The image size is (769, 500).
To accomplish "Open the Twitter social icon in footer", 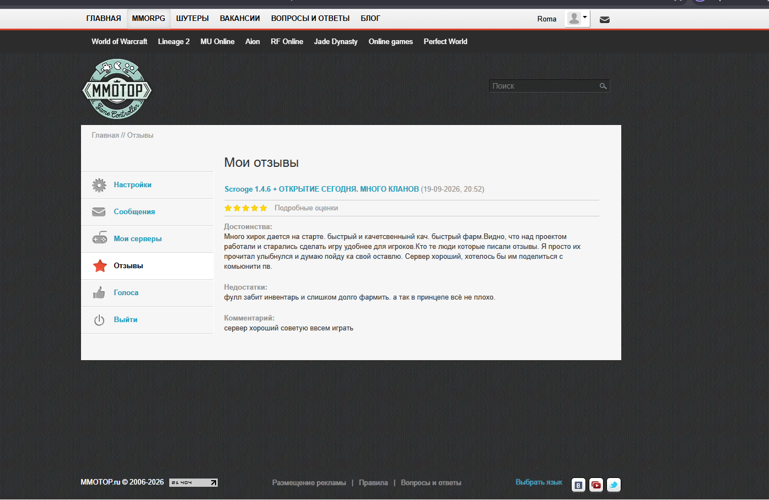I will 614,485.
